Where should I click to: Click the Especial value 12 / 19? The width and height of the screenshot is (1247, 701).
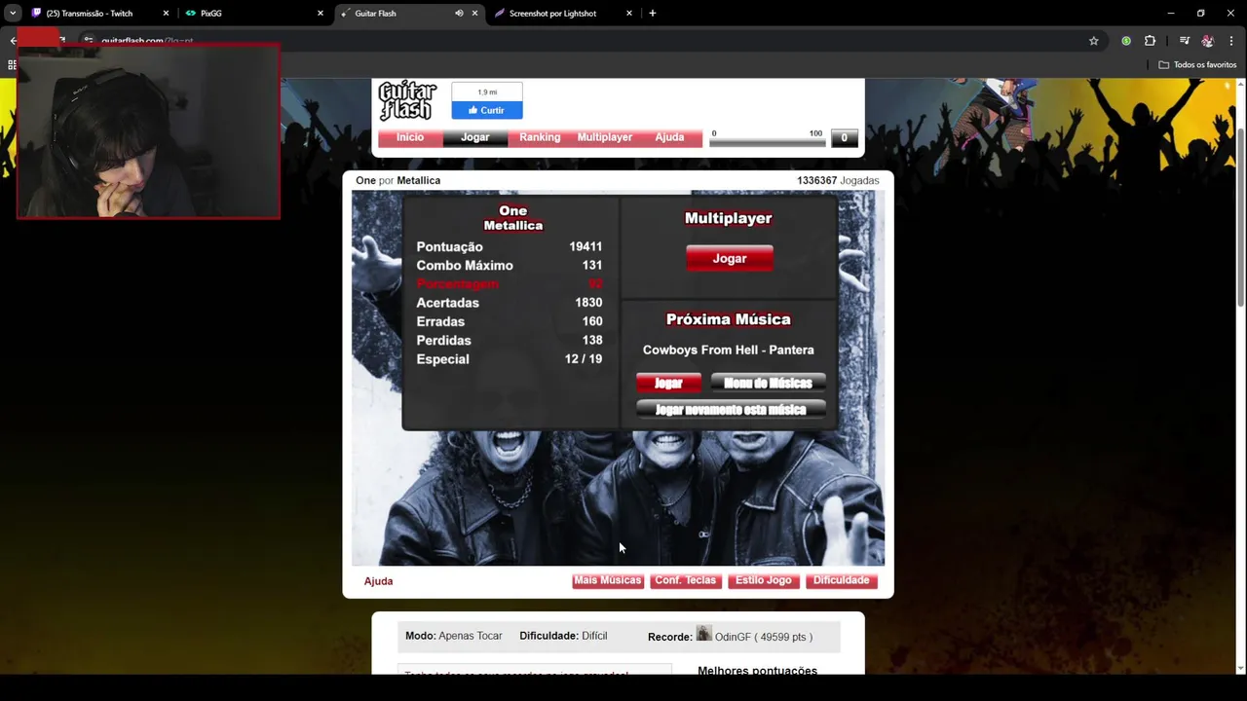[584, 359]
